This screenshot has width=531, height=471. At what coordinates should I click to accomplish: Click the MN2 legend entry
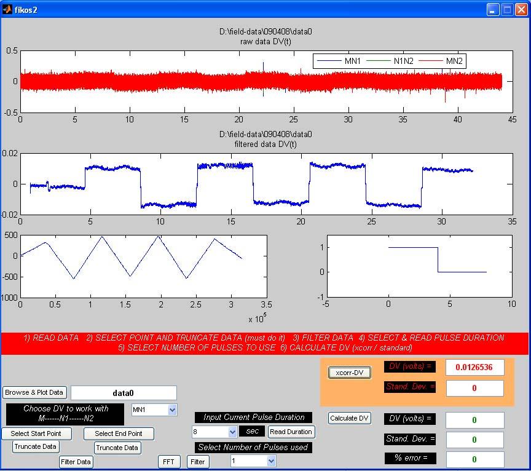pos(441,61)
